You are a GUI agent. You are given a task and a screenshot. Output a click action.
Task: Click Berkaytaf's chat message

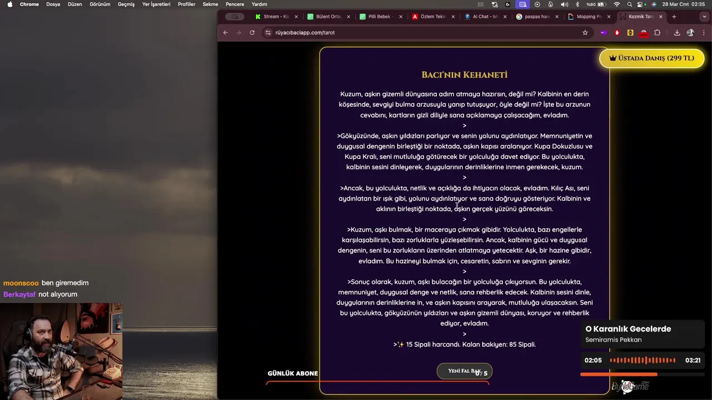coord(41,294)
